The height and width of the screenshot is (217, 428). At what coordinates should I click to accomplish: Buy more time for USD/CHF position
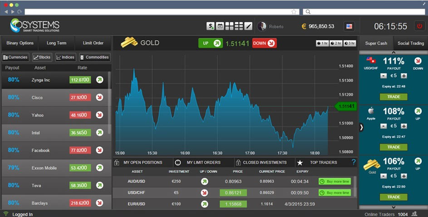[x=335, y=193]
